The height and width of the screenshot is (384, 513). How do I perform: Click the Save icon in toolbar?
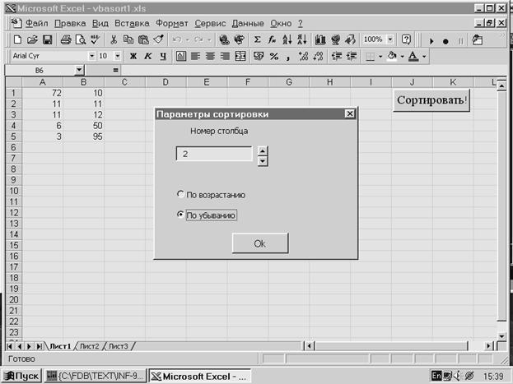pos(47,39)
